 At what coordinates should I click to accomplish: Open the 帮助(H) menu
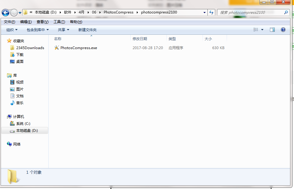click(x=76, y=22)
